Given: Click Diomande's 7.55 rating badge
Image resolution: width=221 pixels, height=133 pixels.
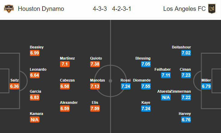Looking at the screenshot, I should 146,86.
